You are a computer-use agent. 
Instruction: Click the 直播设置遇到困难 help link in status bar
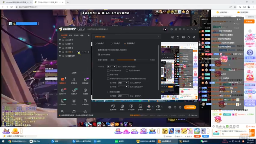pos(77,115)
